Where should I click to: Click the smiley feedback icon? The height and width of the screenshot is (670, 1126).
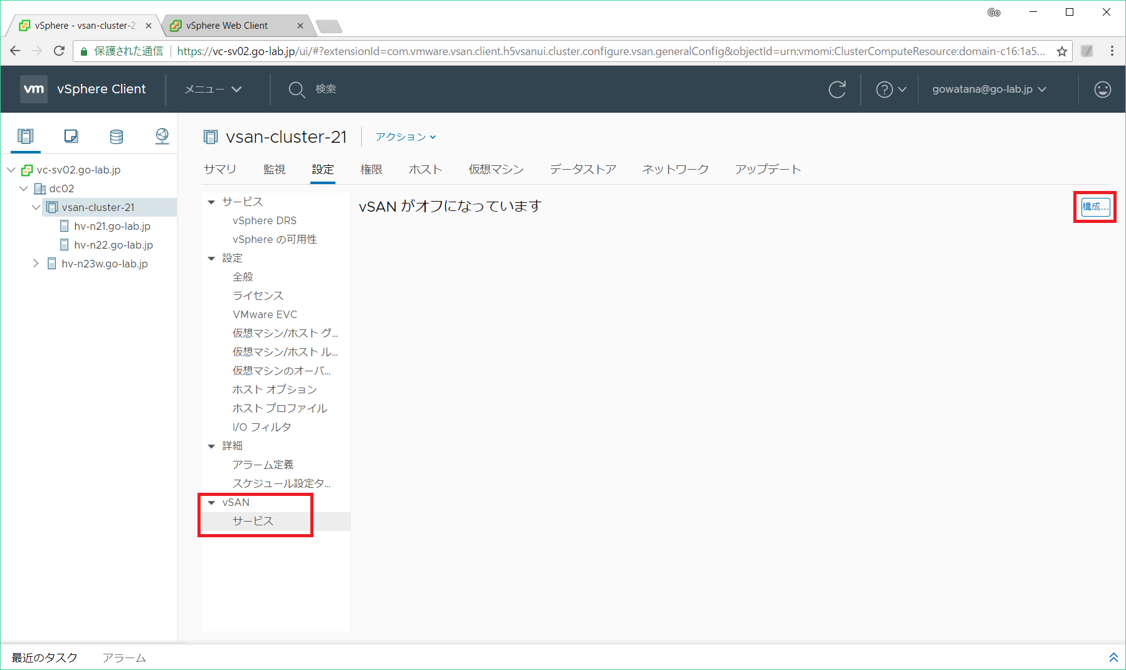point(1103,90)
